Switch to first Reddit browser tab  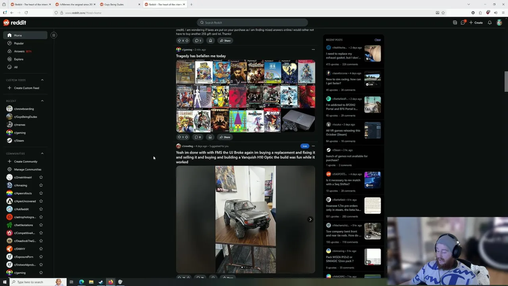31,4
